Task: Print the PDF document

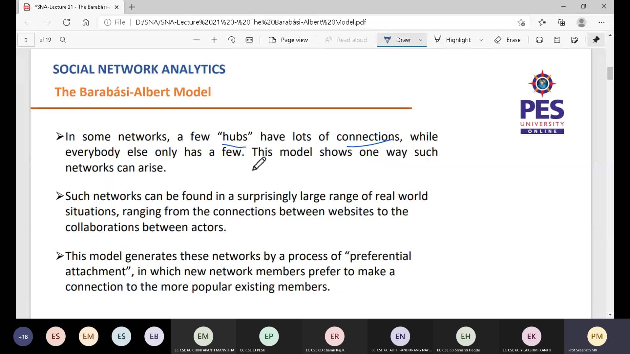Action: pyautogui.click(x=539, y=40)
